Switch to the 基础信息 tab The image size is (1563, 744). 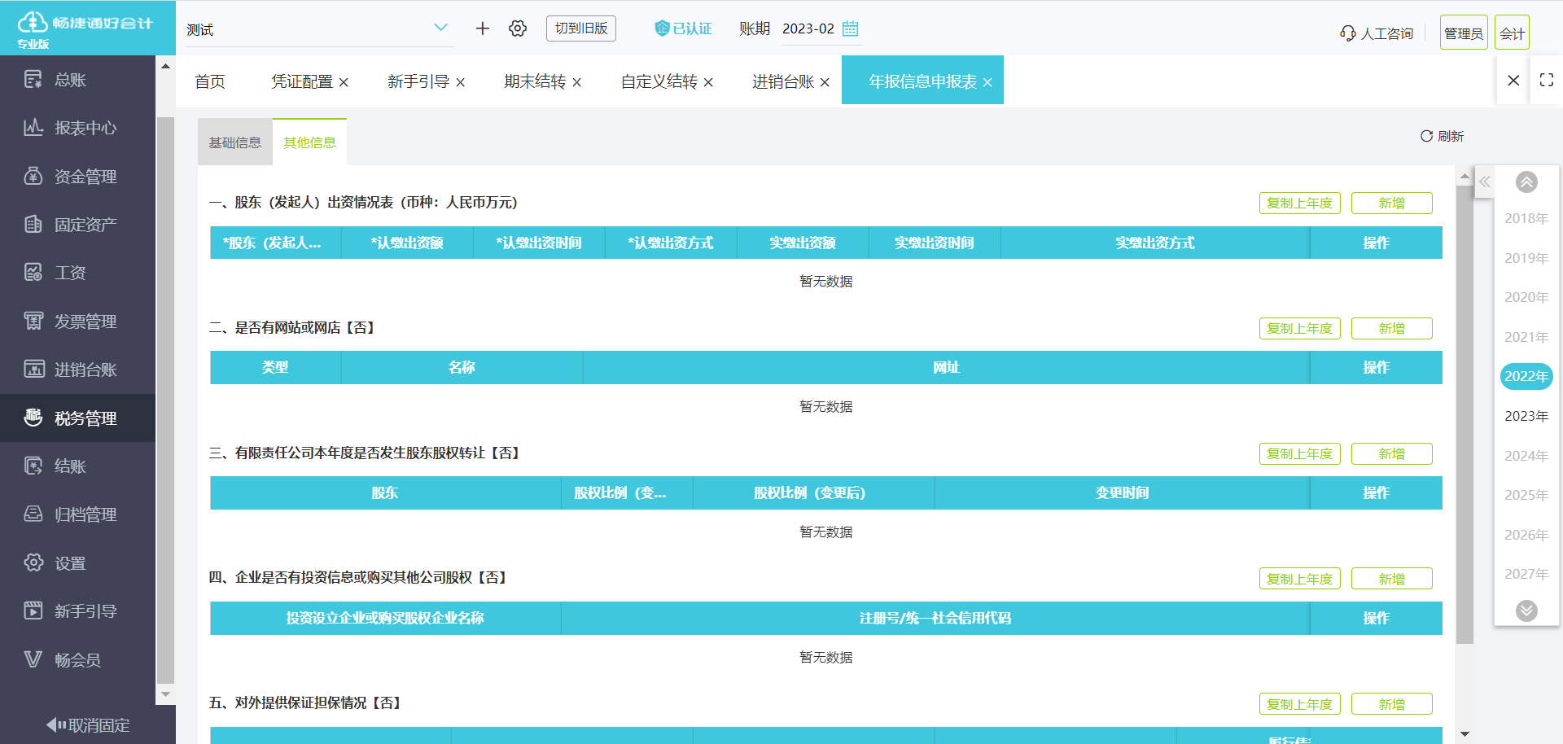coord(234,142)
